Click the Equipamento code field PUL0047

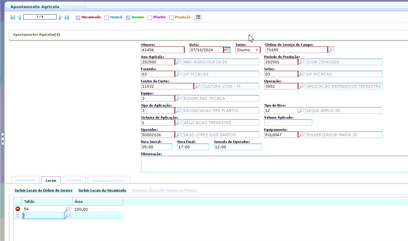[281, 134]
